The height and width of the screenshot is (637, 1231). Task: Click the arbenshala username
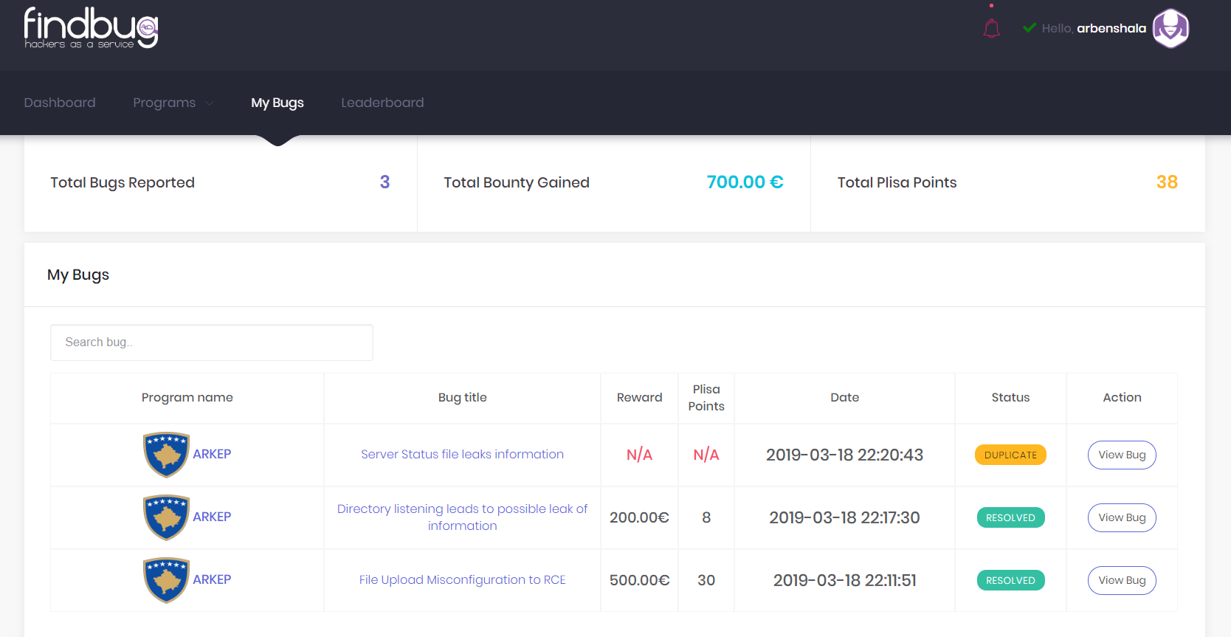1111,28
